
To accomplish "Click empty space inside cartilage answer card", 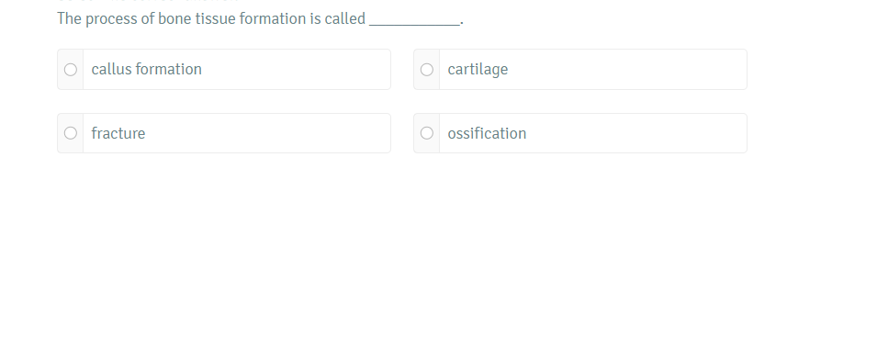I will pos(626,69).
